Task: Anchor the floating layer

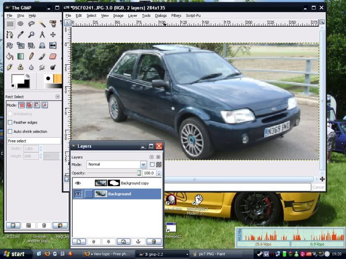Action: [x=138, y=242]
